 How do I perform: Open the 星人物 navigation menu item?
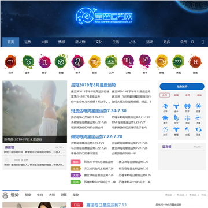pyautogui.click(x=80, y=42)
